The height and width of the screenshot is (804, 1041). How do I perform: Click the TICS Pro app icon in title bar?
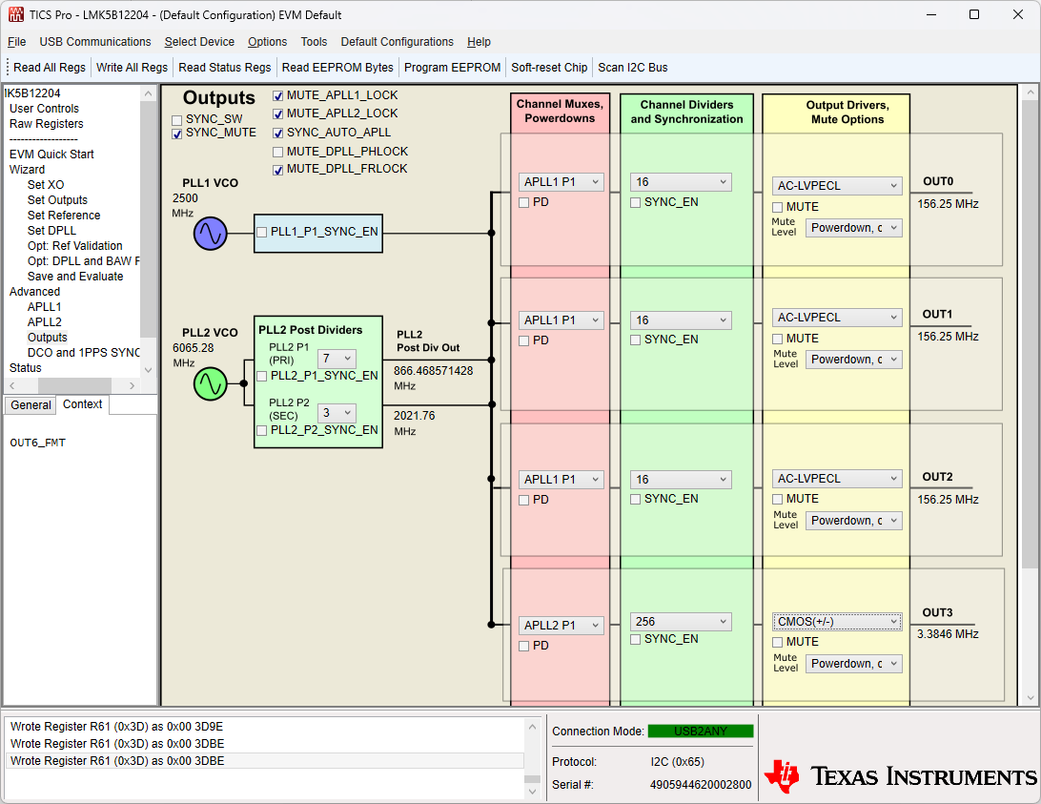coord(15,14)
